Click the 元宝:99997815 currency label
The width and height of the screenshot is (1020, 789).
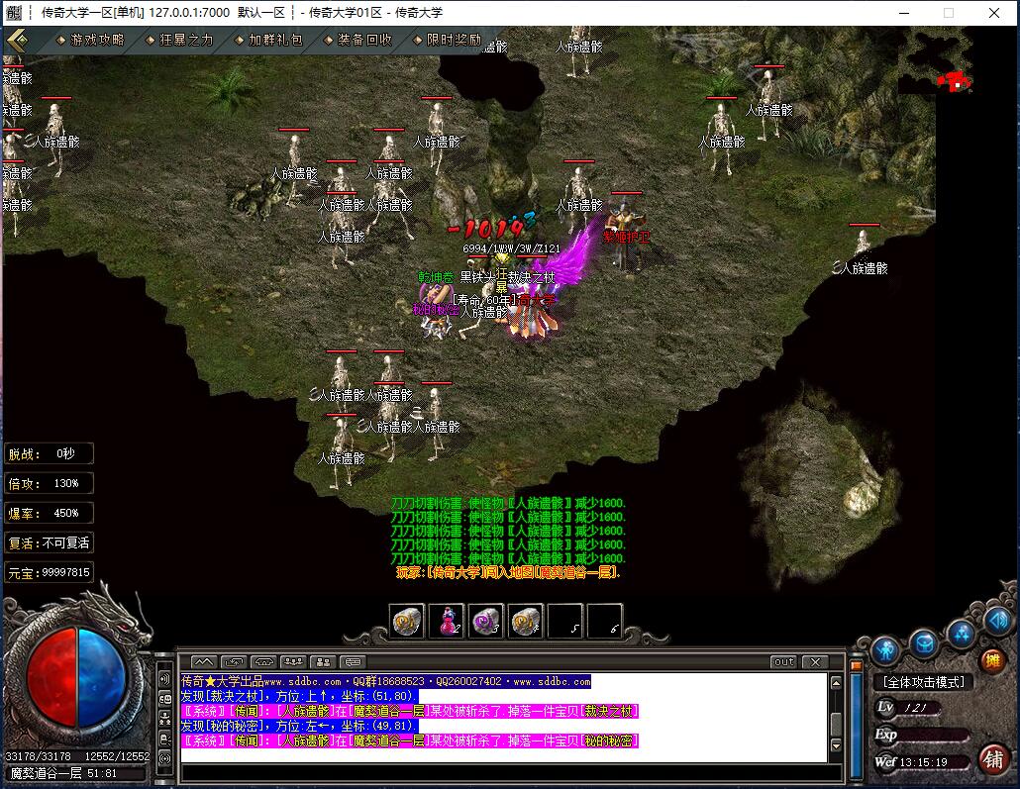[x=49, y=572]
